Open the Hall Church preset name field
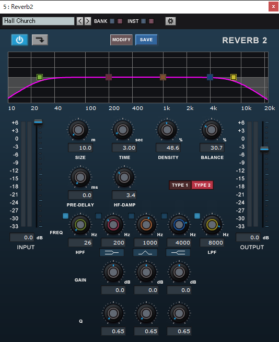Image resolution: width=279 pixels, height=342 pixels. (38, 21)
